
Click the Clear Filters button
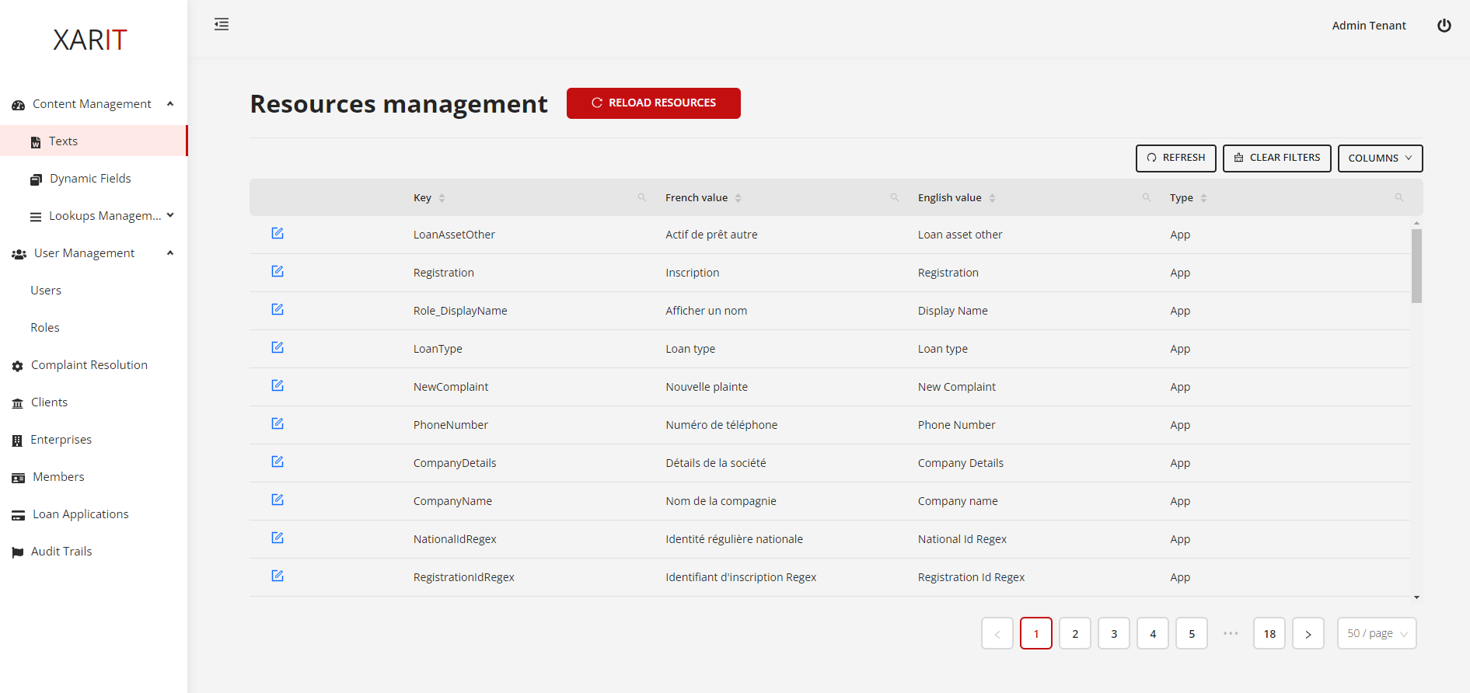tap(1276, 158)
